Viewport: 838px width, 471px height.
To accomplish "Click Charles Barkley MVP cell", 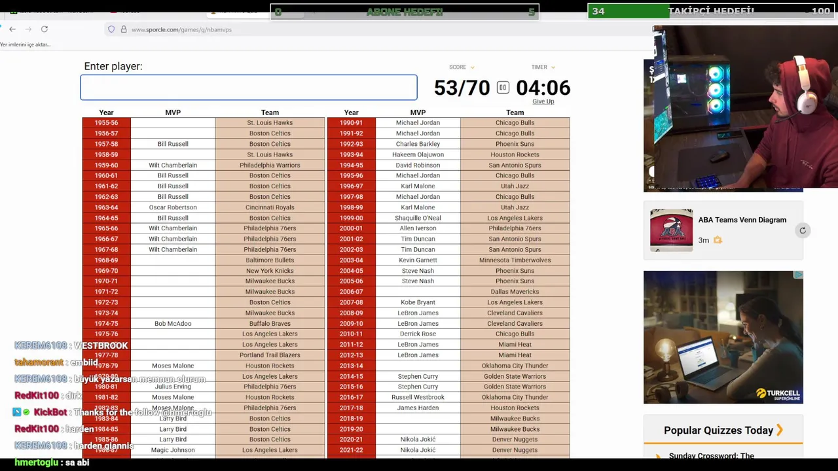I will pos(418,144).
